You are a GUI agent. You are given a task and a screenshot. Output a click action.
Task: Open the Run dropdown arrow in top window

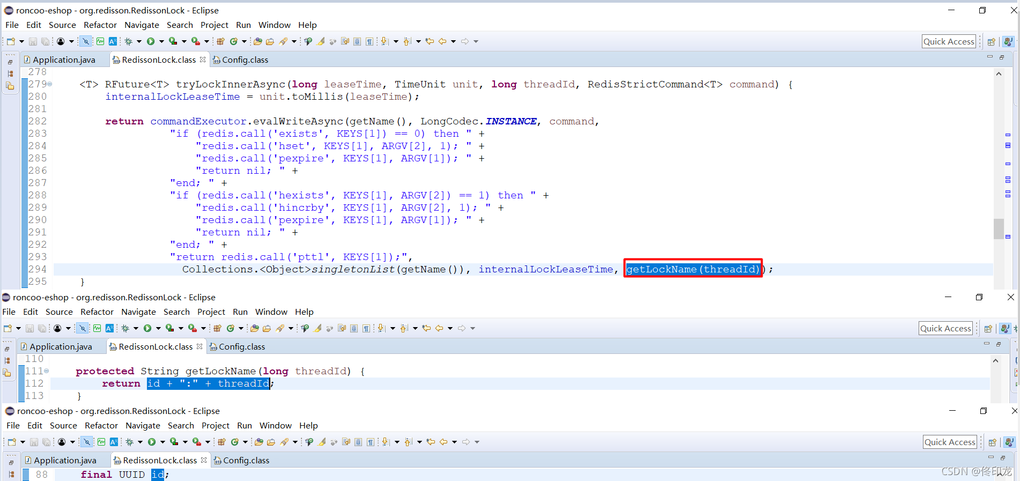(161, 41)
